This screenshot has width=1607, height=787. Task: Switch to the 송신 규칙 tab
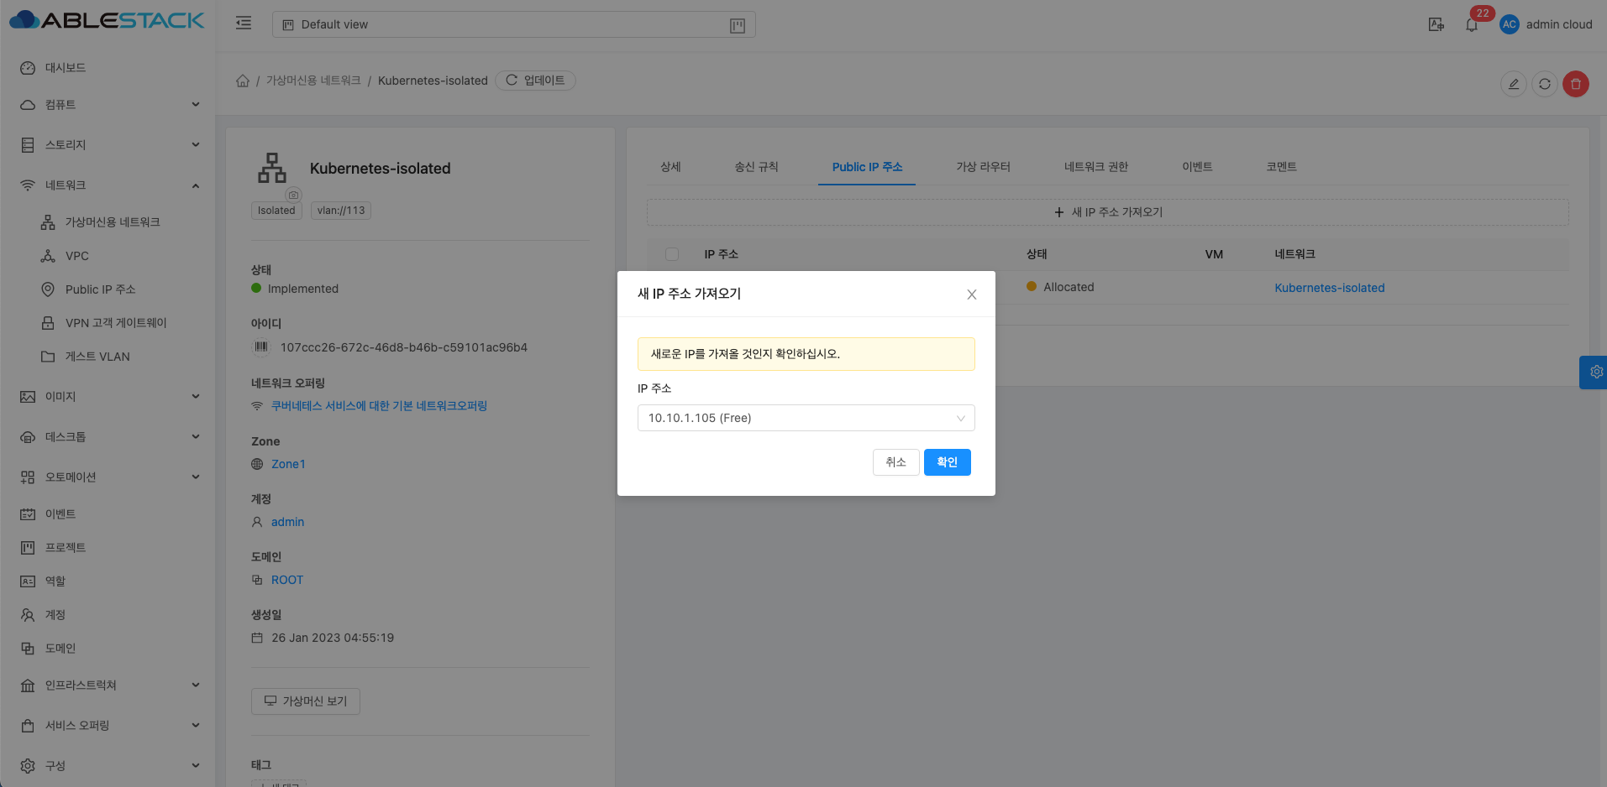pos(756,167)
